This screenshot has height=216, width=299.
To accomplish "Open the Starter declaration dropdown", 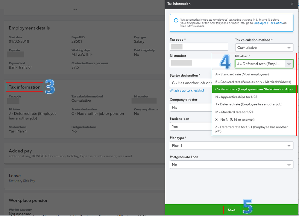I will click(191, 83).
